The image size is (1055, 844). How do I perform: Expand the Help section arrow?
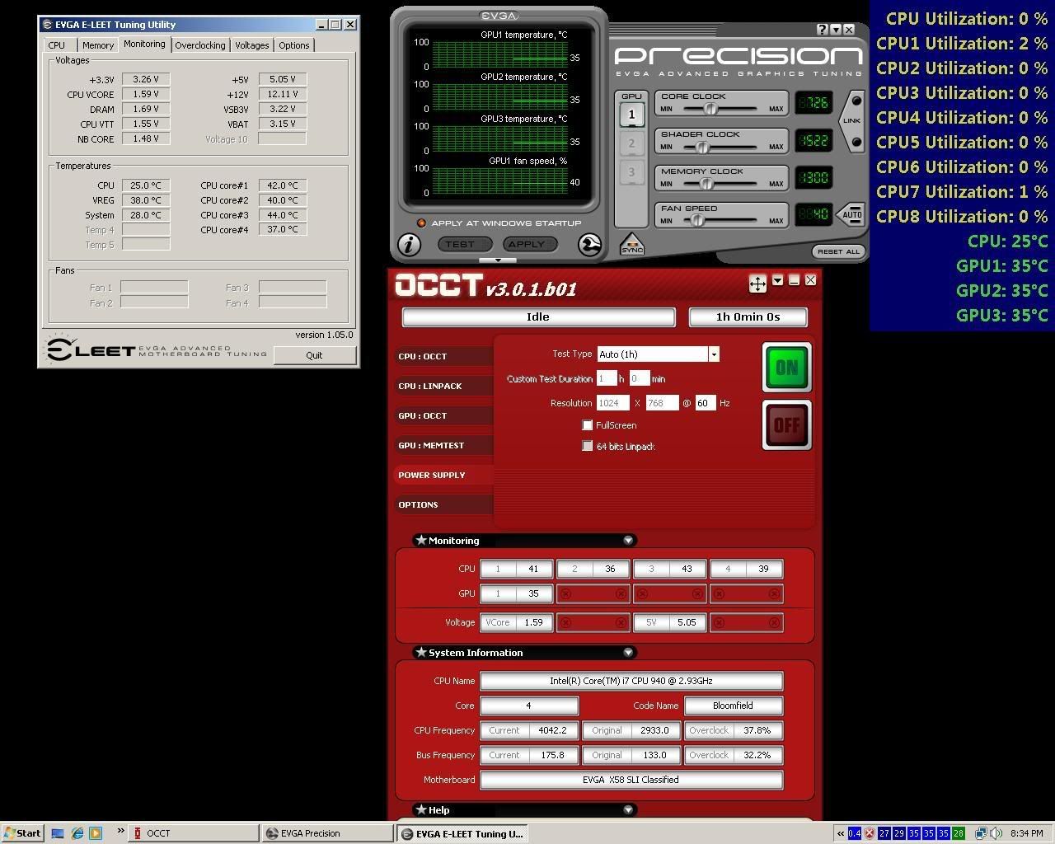coord(628,810)
